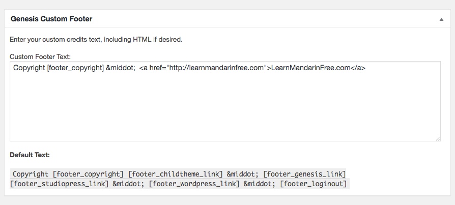Collapse the Genesis Custom Footer panel arrow

(x=441, y=19)
